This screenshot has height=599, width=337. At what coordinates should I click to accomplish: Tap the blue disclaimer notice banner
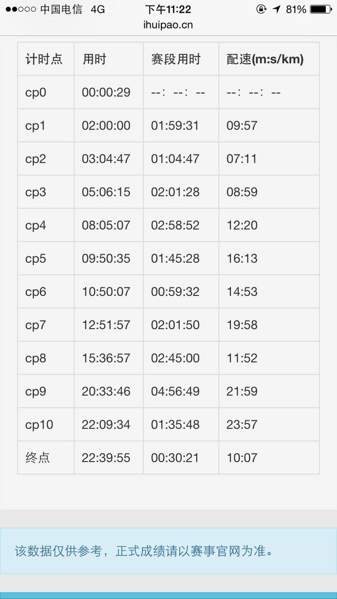point(168,551)
